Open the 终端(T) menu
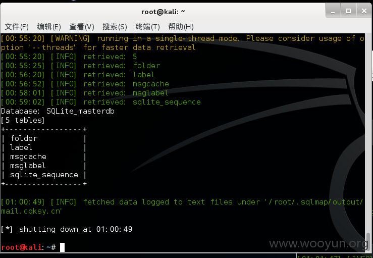Screen dimensions: 373x258 pyautogui.click(x=147, y=27)
